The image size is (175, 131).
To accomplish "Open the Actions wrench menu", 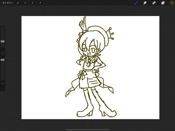I will [x=18, y=3].
